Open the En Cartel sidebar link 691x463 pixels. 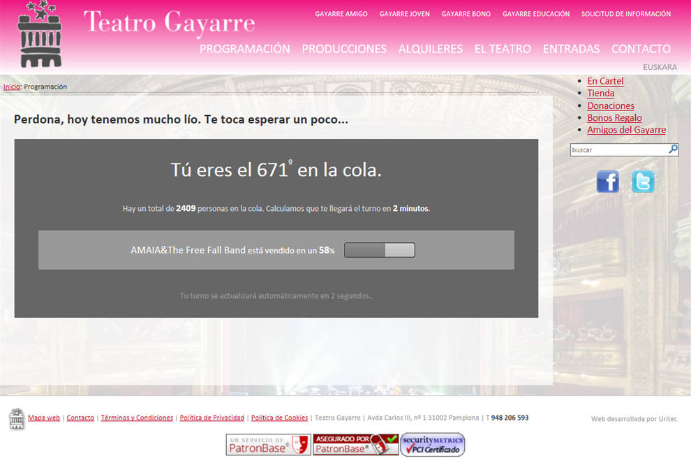pyautogui.click(x=605, y=81)
